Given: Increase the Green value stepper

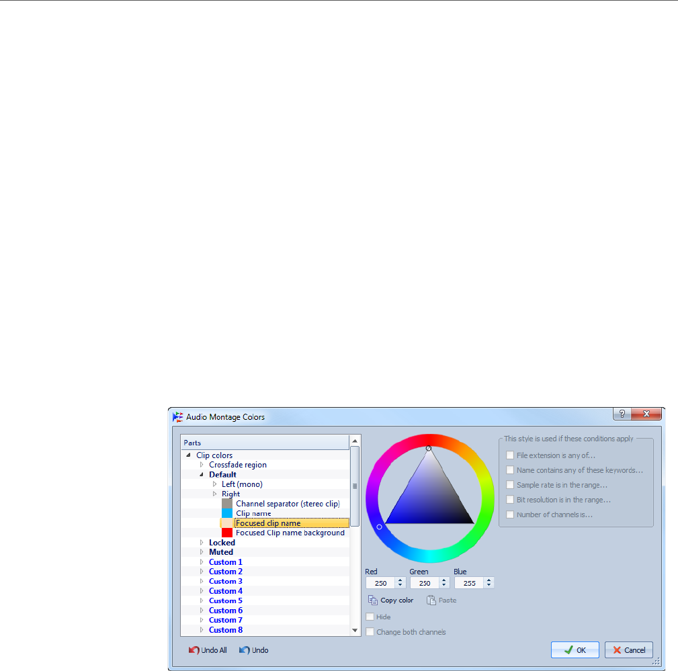Looking at the screenshot, I should coord(444,580).
